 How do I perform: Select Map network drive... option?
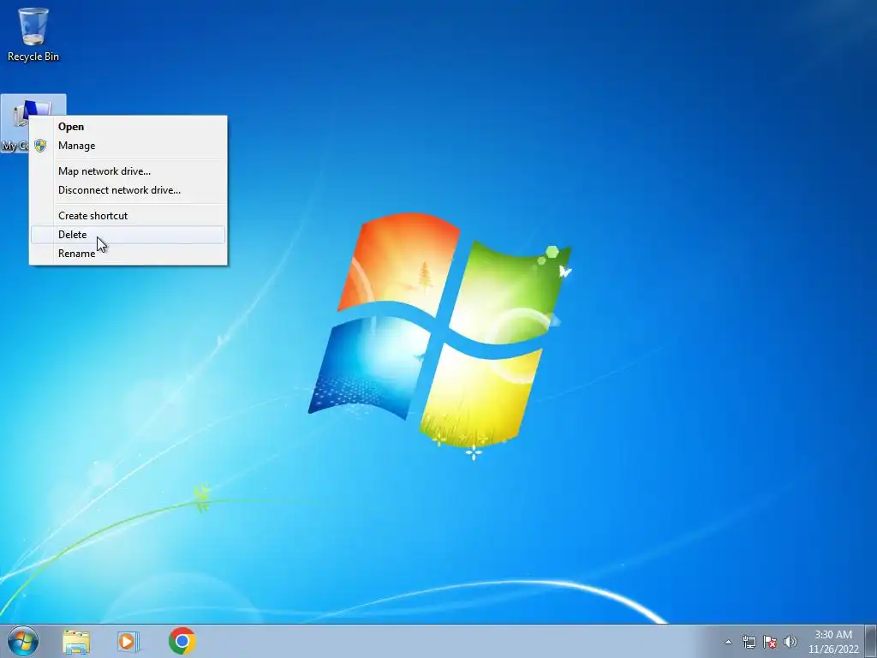click(128, 171)
